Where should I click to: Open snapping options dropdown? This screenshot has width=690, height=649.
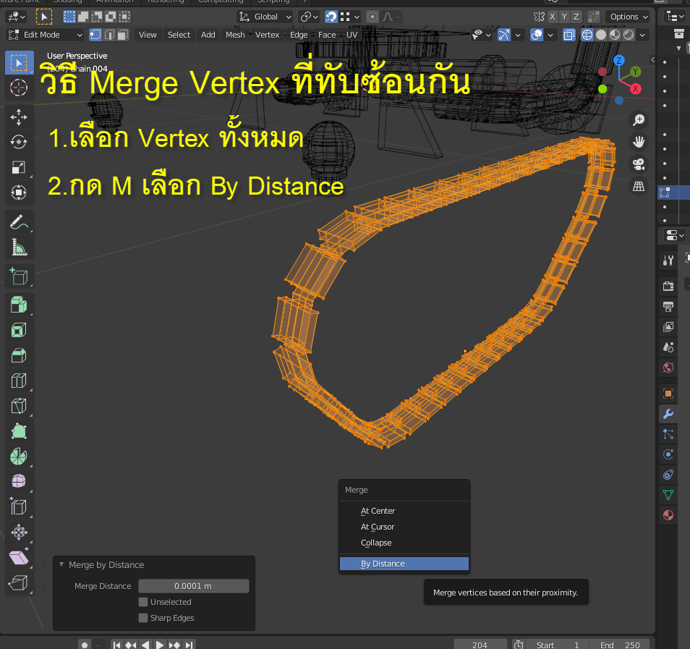(x=351, y=17)
